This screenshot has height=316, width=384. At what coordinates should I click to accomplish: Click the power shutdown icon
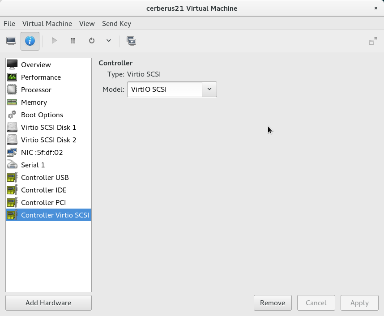coord(92,41)
